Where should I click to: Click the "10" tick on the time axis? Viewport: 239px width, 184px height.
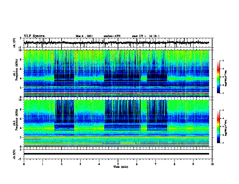(x=212, y=164)
